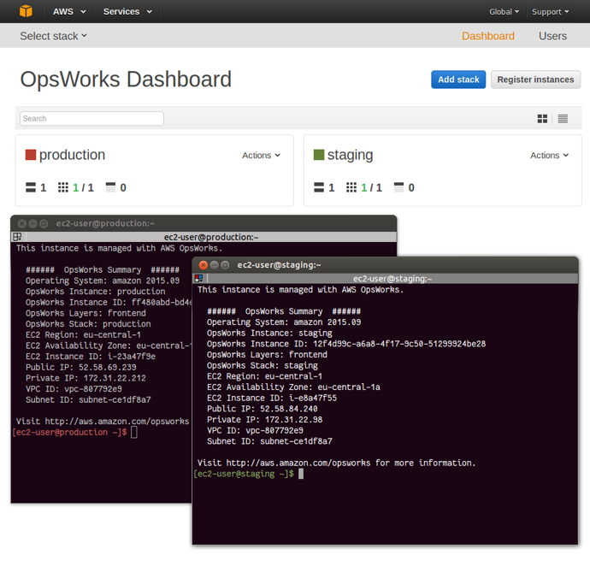590x561 pixels.
Task: Click Public IP 52.58.84.240 in staging terminal
Action: (x=263, y=409)
